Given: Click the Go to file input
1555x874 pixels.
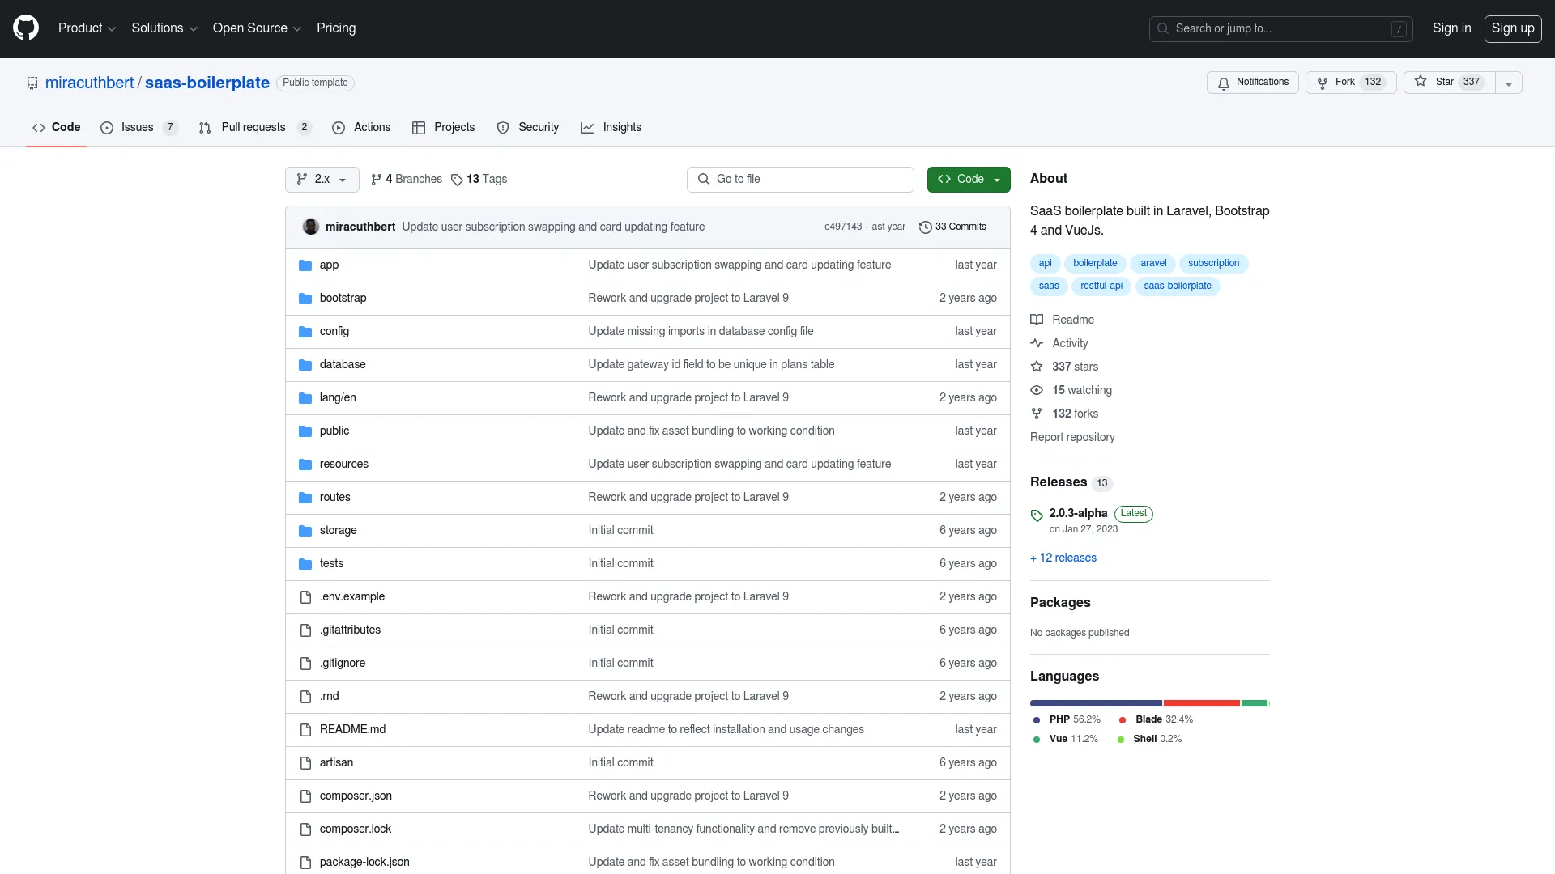Looking at the screenshot, I should click(x=800, y=180).
